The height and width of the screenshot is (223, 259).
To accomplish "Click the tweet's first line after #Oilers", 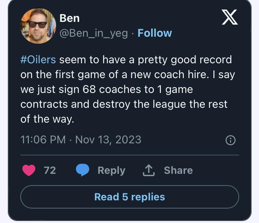I will pyautogui.click(x=145, y=60).
